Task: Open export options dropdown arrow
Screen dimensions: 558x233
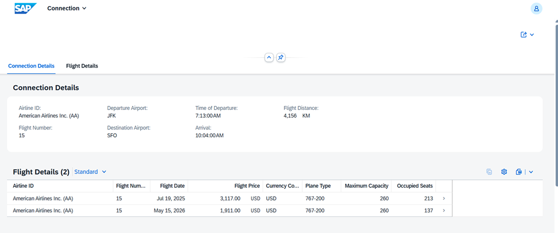Action: coord(531,172)
